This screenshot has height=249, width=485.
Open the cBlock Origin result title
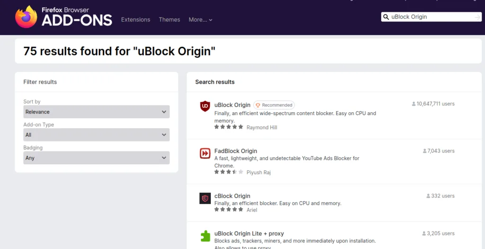click(x=232, y=196)
